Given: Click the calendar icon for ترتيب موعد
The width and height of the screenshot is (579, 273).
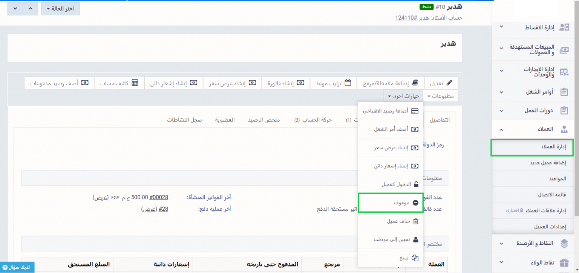Looking at the screenshot, I should click(x=348, y=83).
